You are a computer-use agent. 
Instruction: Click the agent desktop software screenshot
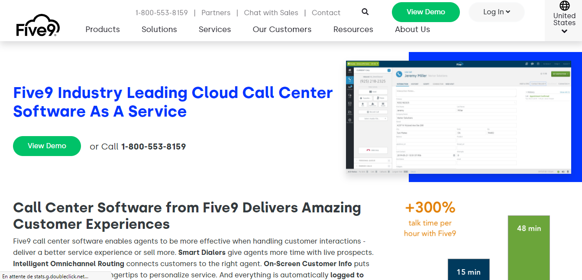point(459,117)
